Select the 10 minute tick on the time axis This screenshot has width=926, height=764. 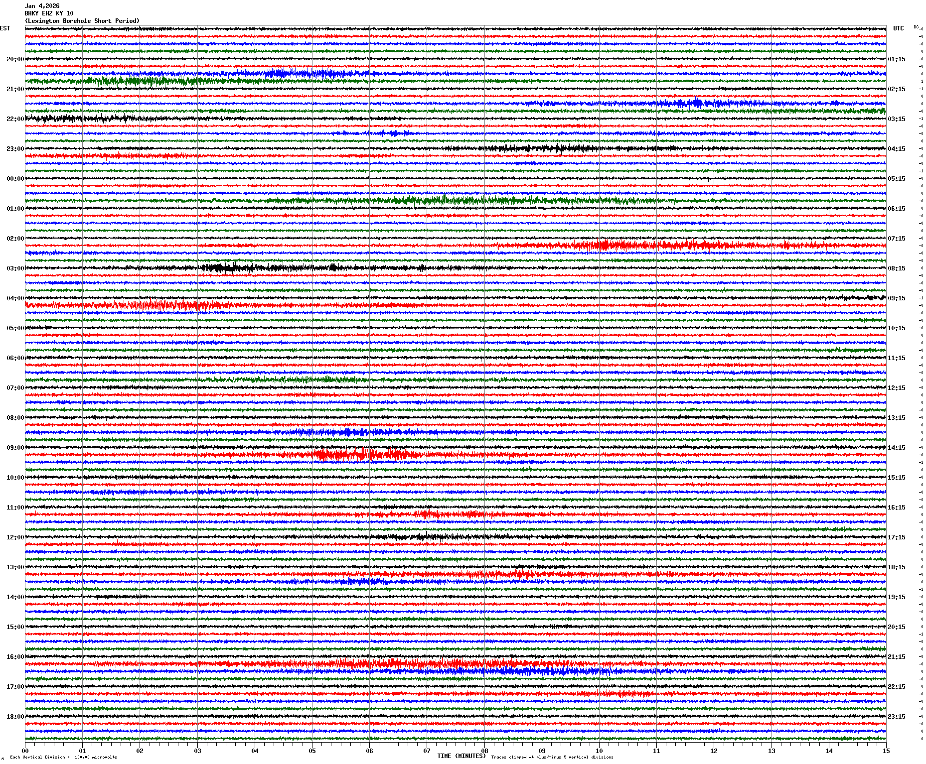coord(599,751)
